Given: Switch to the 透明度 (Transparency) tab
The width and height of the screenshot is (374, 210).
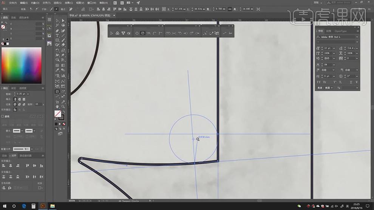Looking at the screenshot, I should (23, 88).
